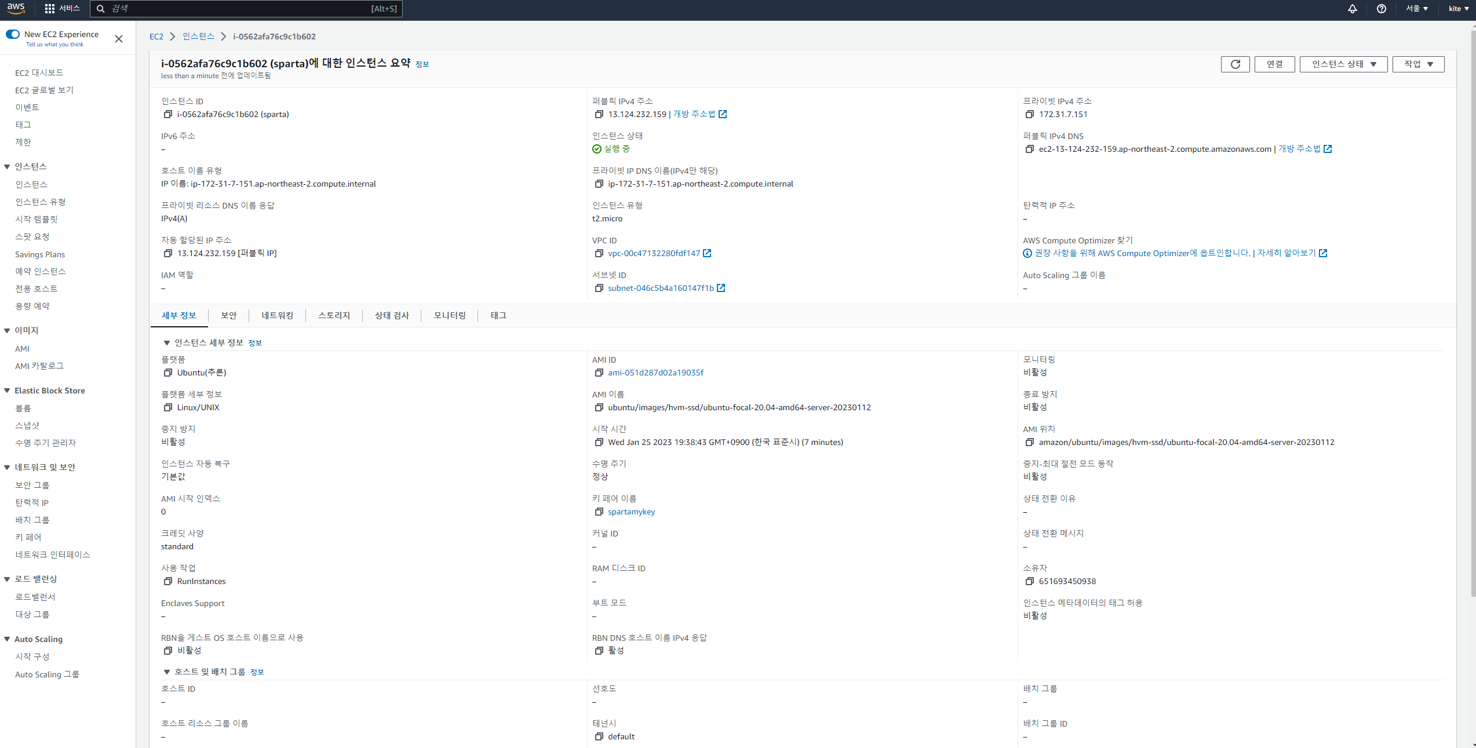Open the help question mark icon
The image size is (1476, 748).
(x=1382, y=9)
